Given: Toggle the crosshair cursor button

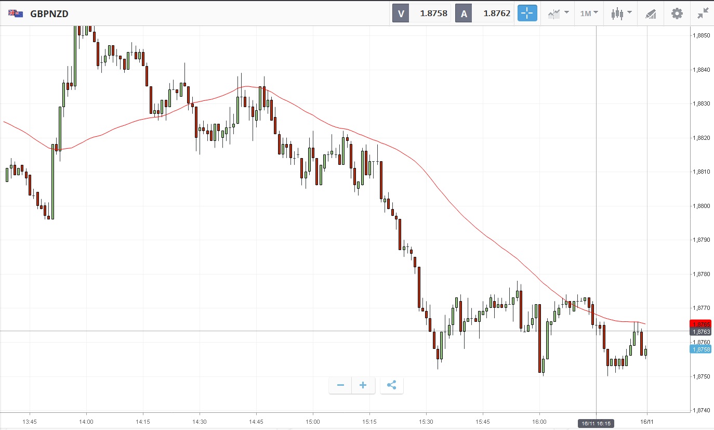Looking at the screenshot, I should tap(527, 14).
